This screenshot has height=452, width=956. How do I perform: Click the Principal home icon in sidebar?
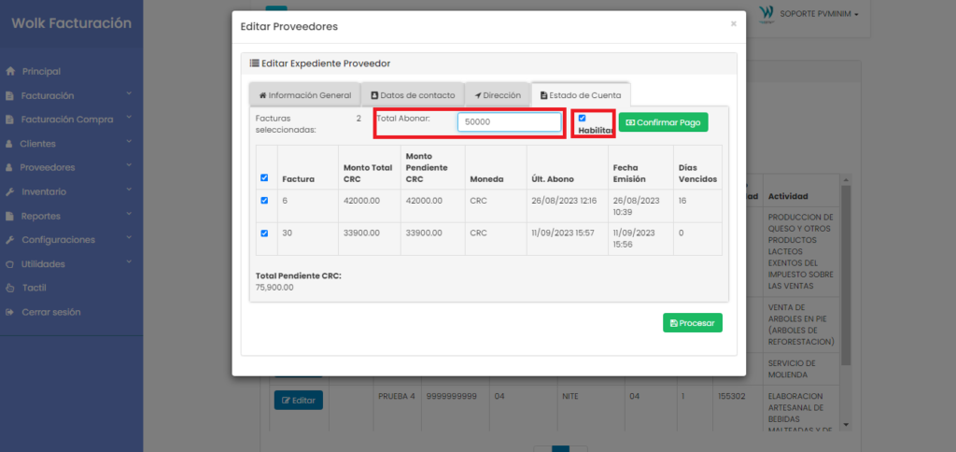click(9, 71)
